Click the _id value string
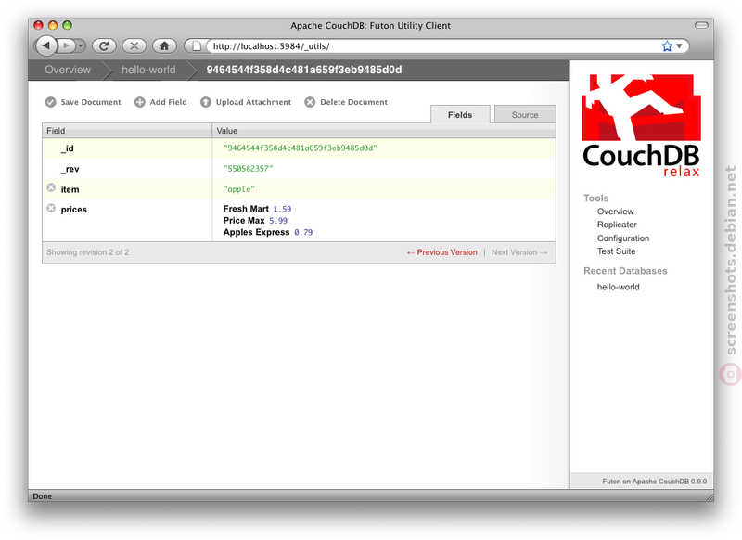The width and height of the screenshot is (742, 540). (x=300, y=148)
